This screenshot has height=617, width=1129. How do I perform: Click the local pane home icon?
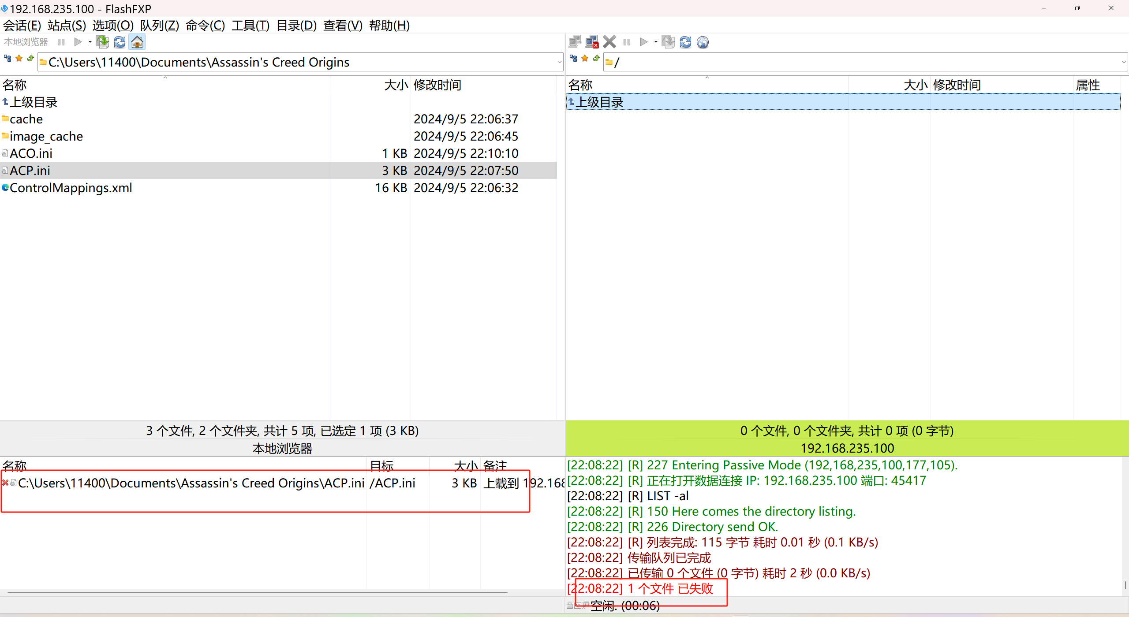137,42
